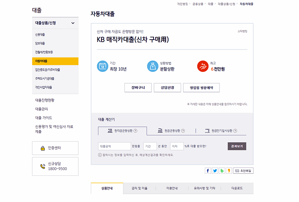Focus the 대출금액 input field
This screenshot has height=202, width=299.
tap(114, 146)
